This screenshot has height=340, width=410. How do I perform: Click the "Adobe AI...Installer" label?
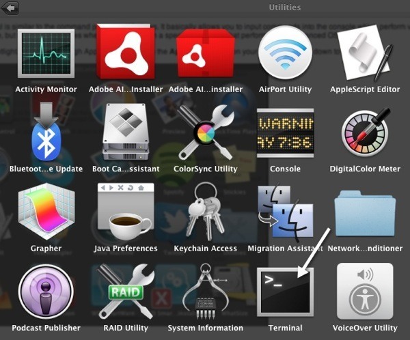(126, 89)
